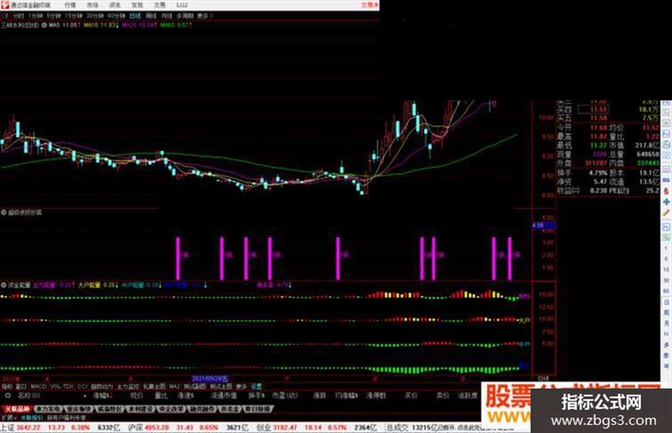Open the 发现 menu

pos(137,5)
